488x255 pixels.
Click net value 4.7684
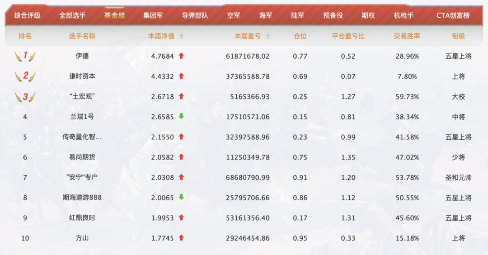click(x=163, y=57)
